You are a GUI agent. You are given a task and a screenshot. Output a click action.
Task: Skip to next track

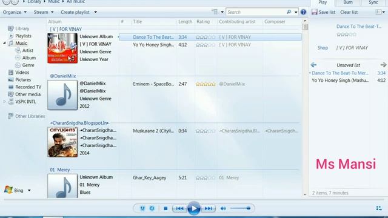[208, 208]
